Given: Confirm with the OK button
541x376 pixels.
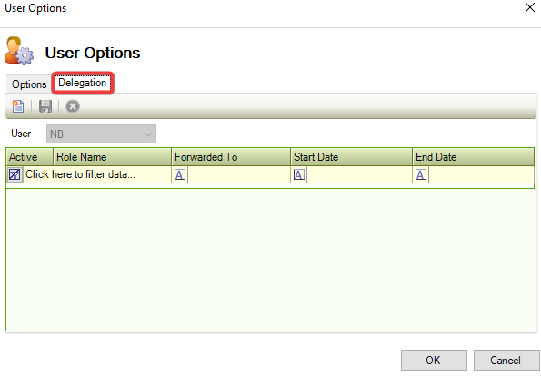Looking at the screenshot, I should coord(434,361).
